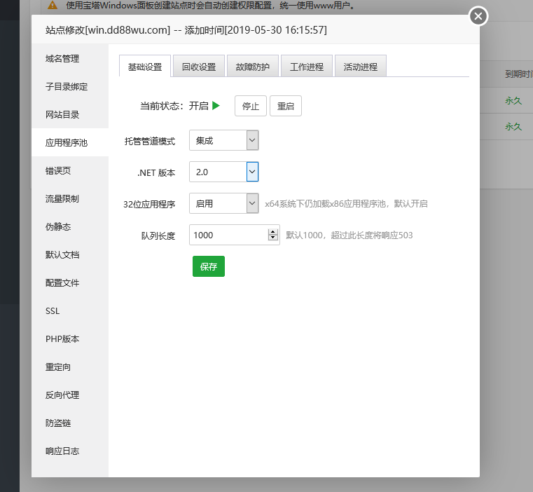
Task: Open the 重定向 sidebar section
Action: (70, 367)
